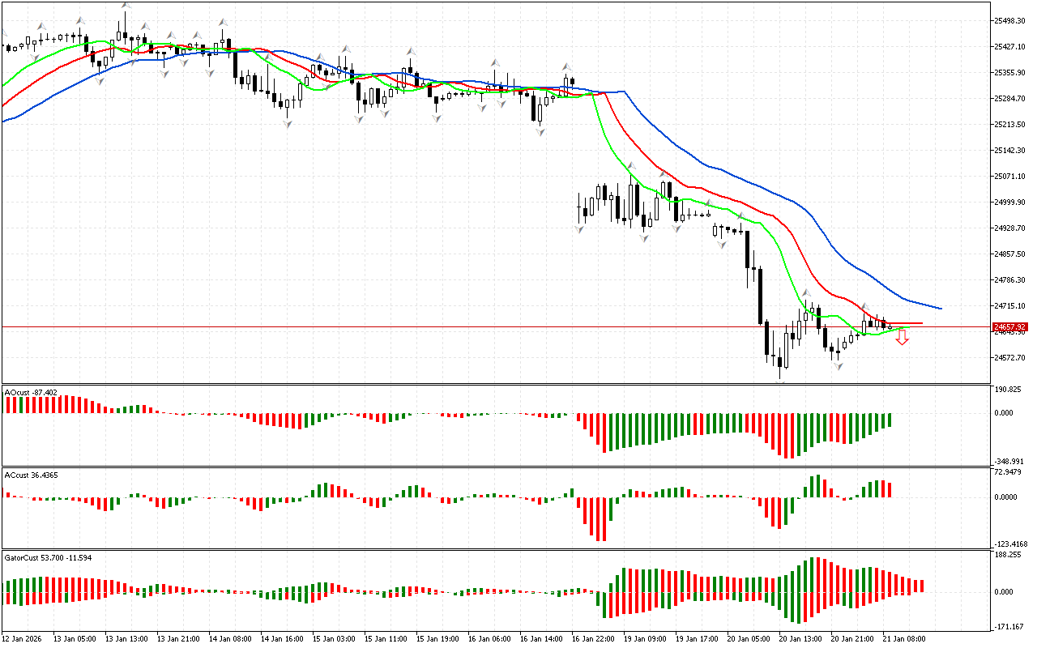This screenshot has width=1037, height=648.
Task: Click the up fractal above the 20 Jan 13:00 bounce
Action: pyautogui.click(x=807, y=293)
